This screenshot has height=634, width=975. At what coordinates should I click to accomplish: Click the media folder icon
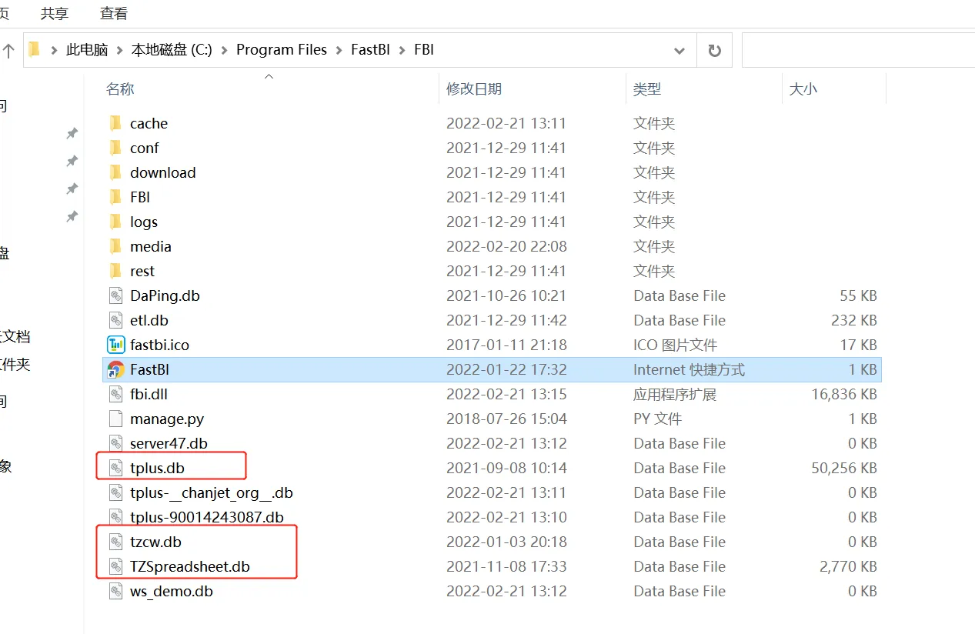(115, 246)
